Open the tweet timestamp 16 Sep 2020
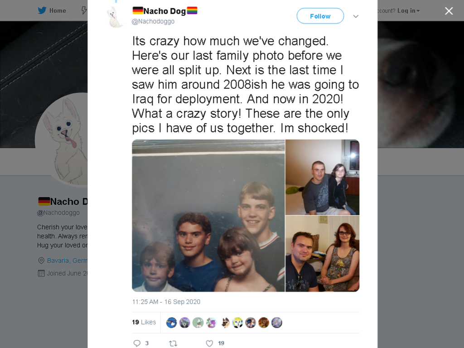This screenshot has height=348, width=464. 166,302
